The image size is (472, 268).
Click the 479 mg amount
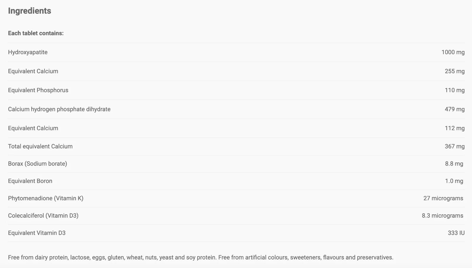point(455,109)
